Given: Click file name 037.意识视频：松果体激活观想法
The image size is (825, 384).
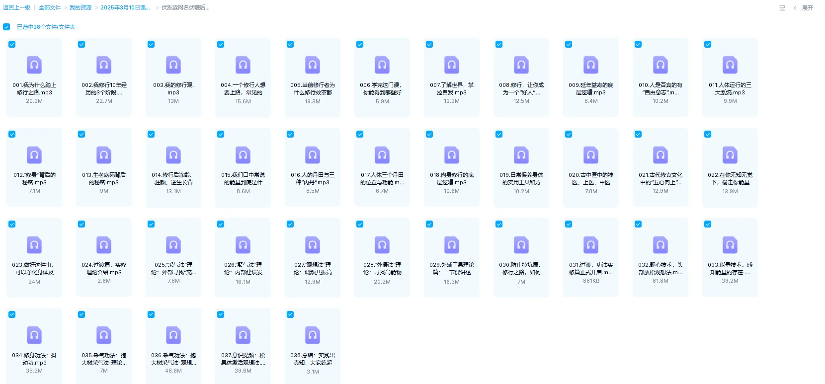Looking at the screenshot, I should (x=243, y=359).
